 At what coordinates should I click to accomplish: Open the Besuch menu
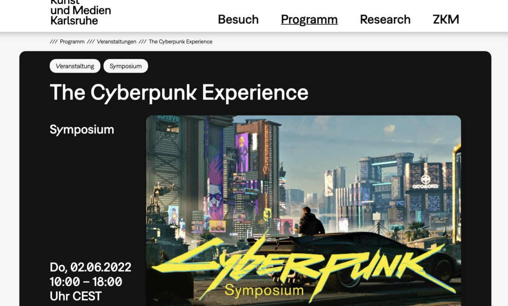pos(238,19)
